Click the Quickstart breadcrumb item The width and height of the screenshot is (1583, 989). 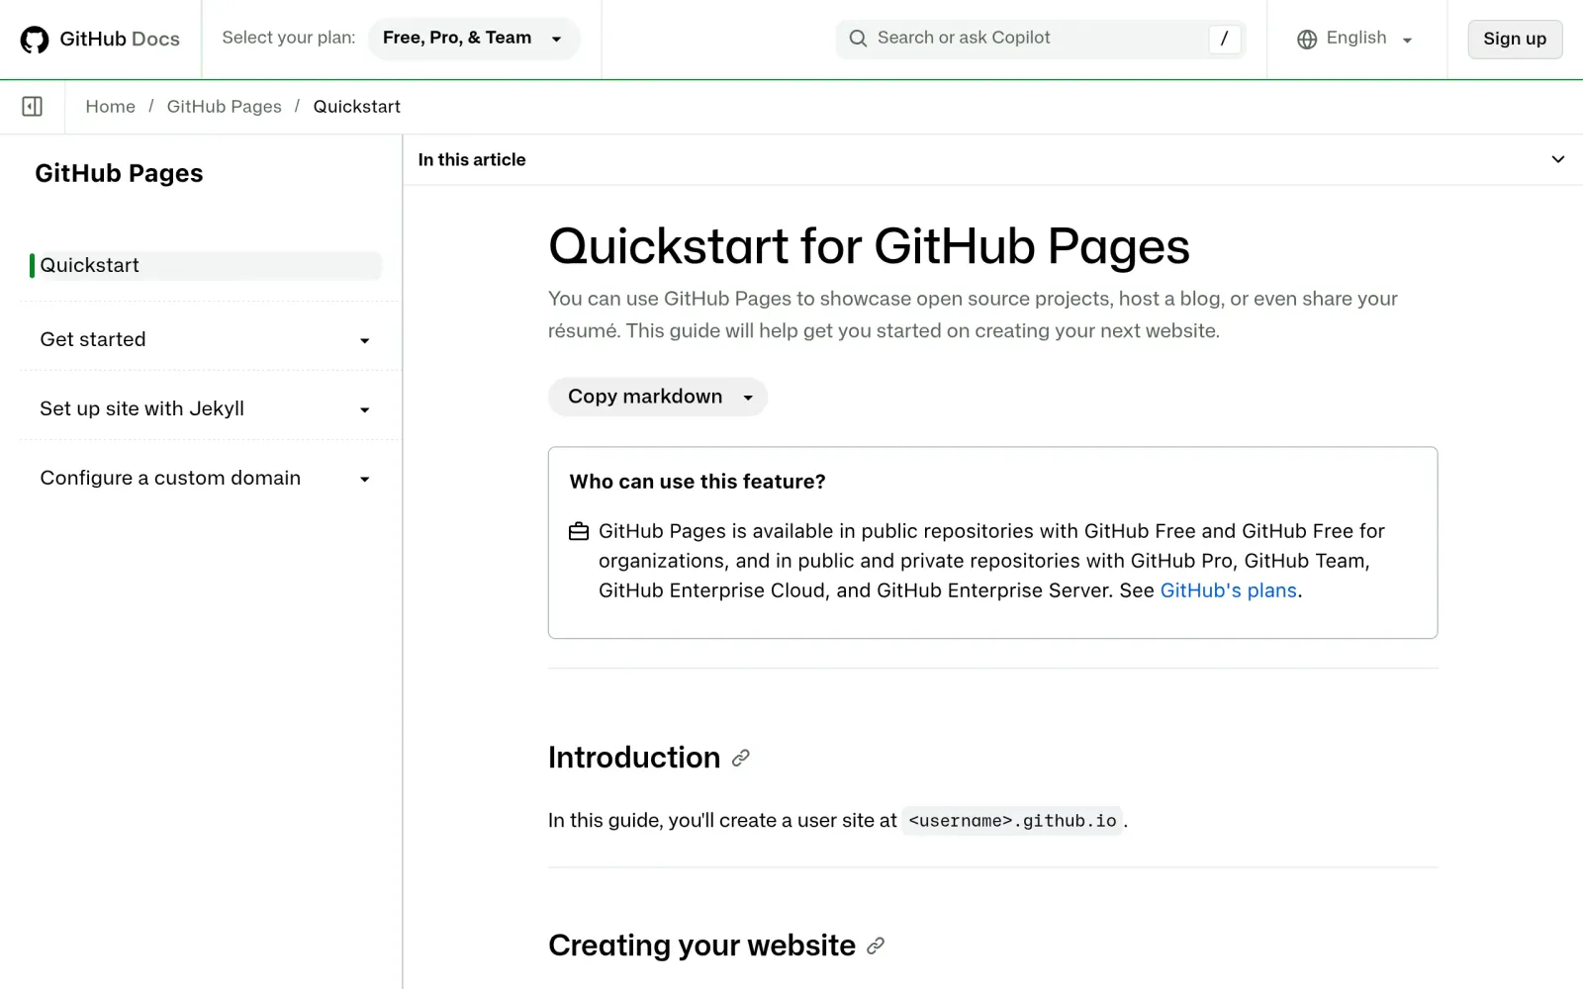click(356, 106)
